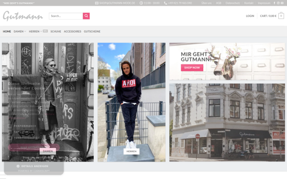The height and width of the screenshot is (179, 287).
Task: Open the Kontakt link
Action: [249, 3]
